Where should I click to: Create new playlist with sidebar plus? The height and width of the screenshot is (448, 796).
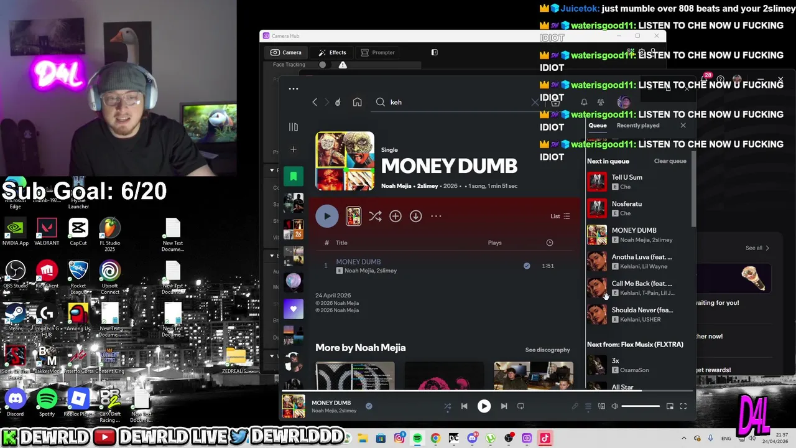[294, 149]
